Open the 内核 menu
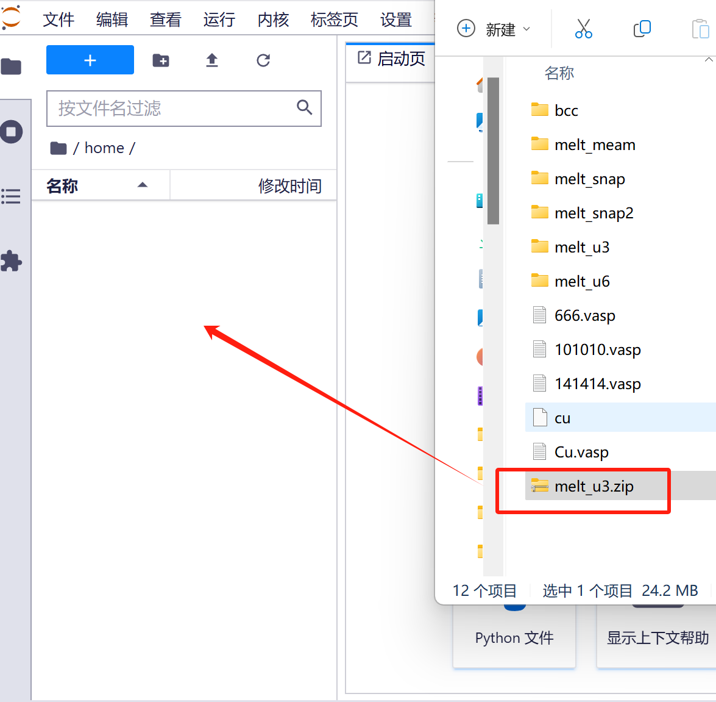This screenshot has width=716, height=702. [272, 20]
